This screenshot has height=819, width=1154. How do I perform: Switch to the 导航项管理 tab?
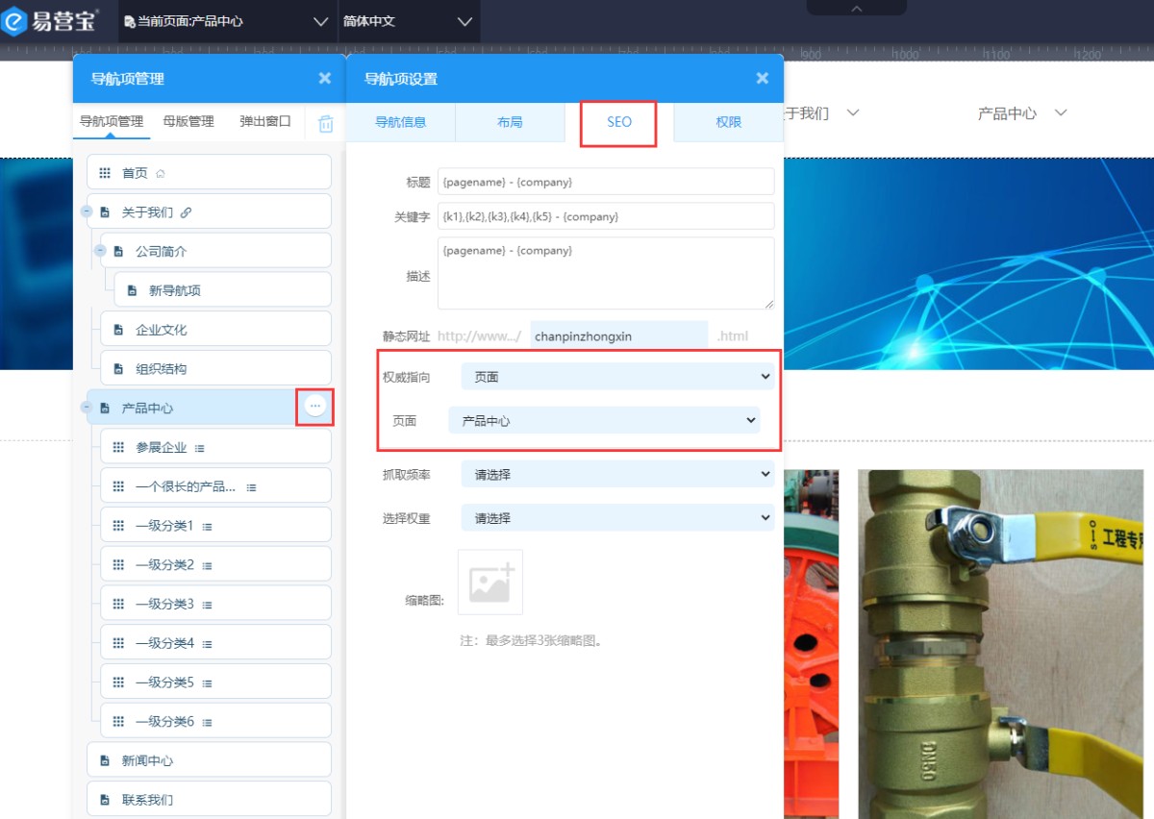click(x=111, y=121)
